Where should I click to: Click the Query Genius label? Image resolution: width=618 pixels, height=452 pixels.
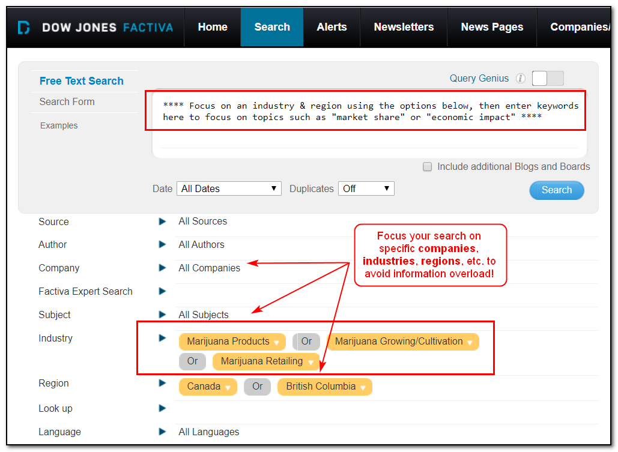(479, 79)
